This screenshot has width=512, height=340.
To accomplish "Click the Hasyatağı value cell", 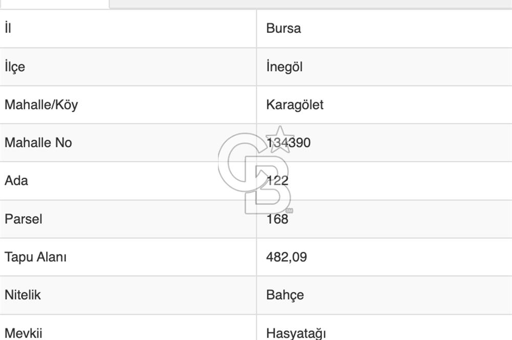I will click(294, 332).
